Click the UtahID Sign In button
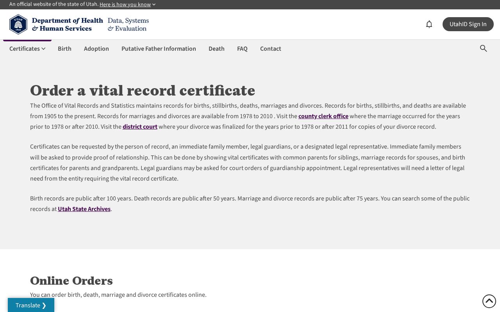This screenshot has height=312, width=500. (x=468, y=24)
